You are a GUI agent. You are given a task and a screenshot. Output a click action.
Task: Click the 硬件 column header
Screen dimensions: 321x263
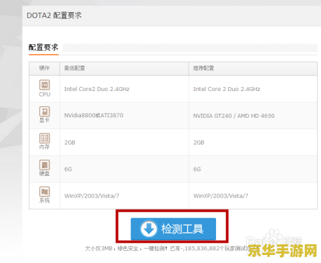(x=44, y=68)
